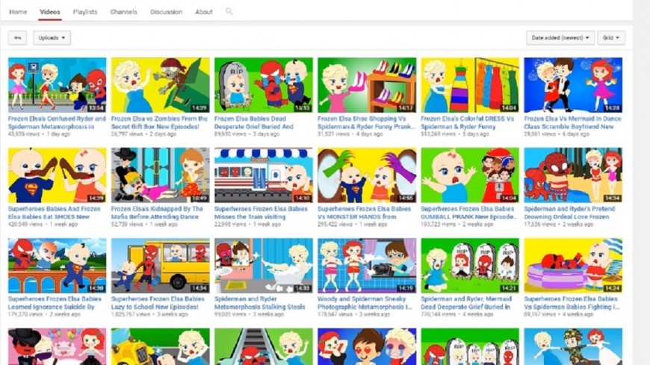Open Spiderman and Ryder Metamorphosis Stalking title
The height and width of the screenshot is (365, 650).
(x=259, y=303)
